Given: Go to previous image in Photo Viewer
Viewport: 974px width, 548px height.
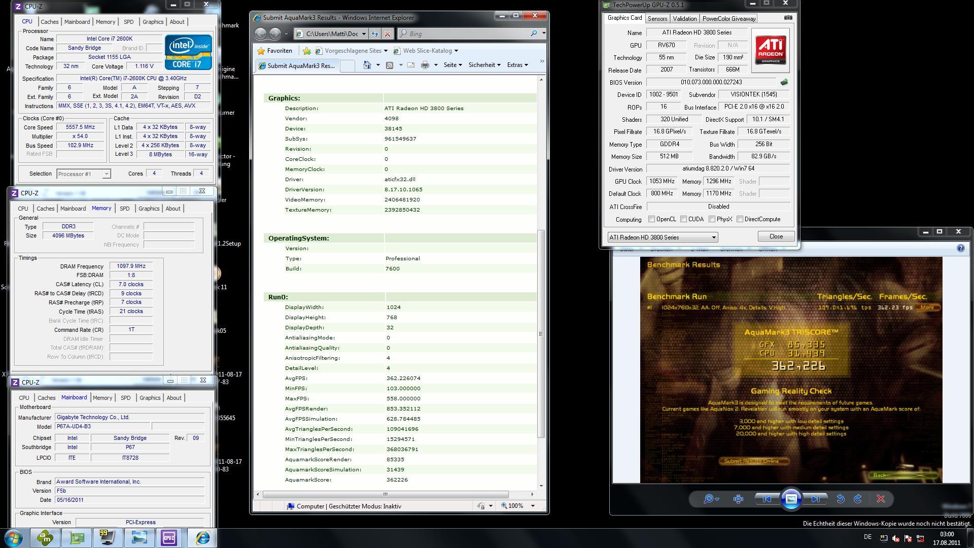Looking at the screenshot, I should point(767,499).
